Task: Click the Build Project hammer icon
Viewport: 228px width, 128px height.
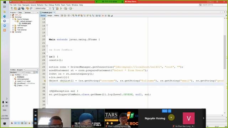Action: 53,9
